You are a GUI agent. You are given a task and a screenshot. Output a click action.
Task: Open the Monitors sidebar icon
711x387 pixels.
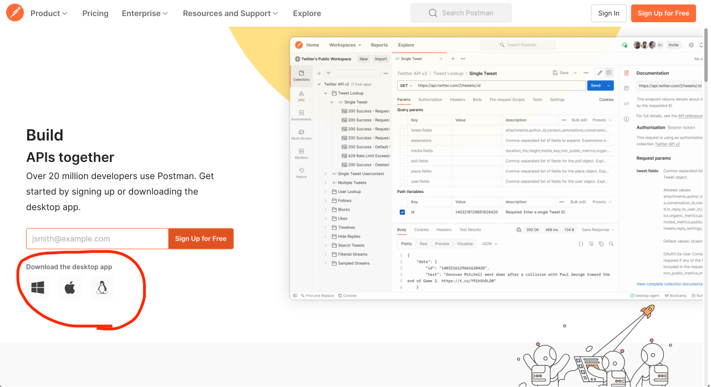301,154
